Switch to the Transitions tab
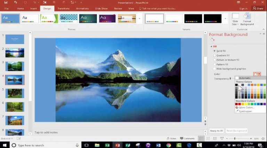The image size is (267, 148). point(64,8)
